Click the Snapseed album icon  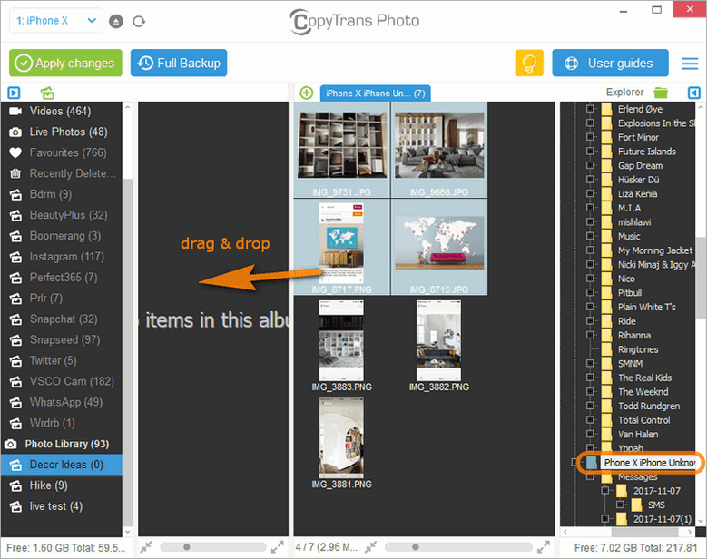15,340
